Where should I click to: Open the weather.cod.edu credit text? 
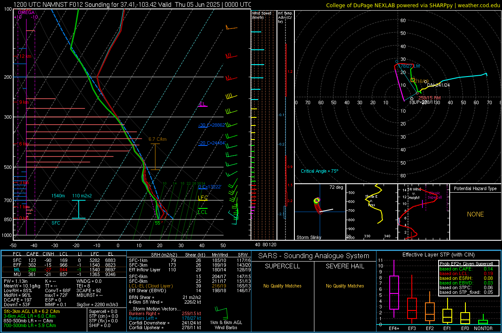tap(413, 5)
